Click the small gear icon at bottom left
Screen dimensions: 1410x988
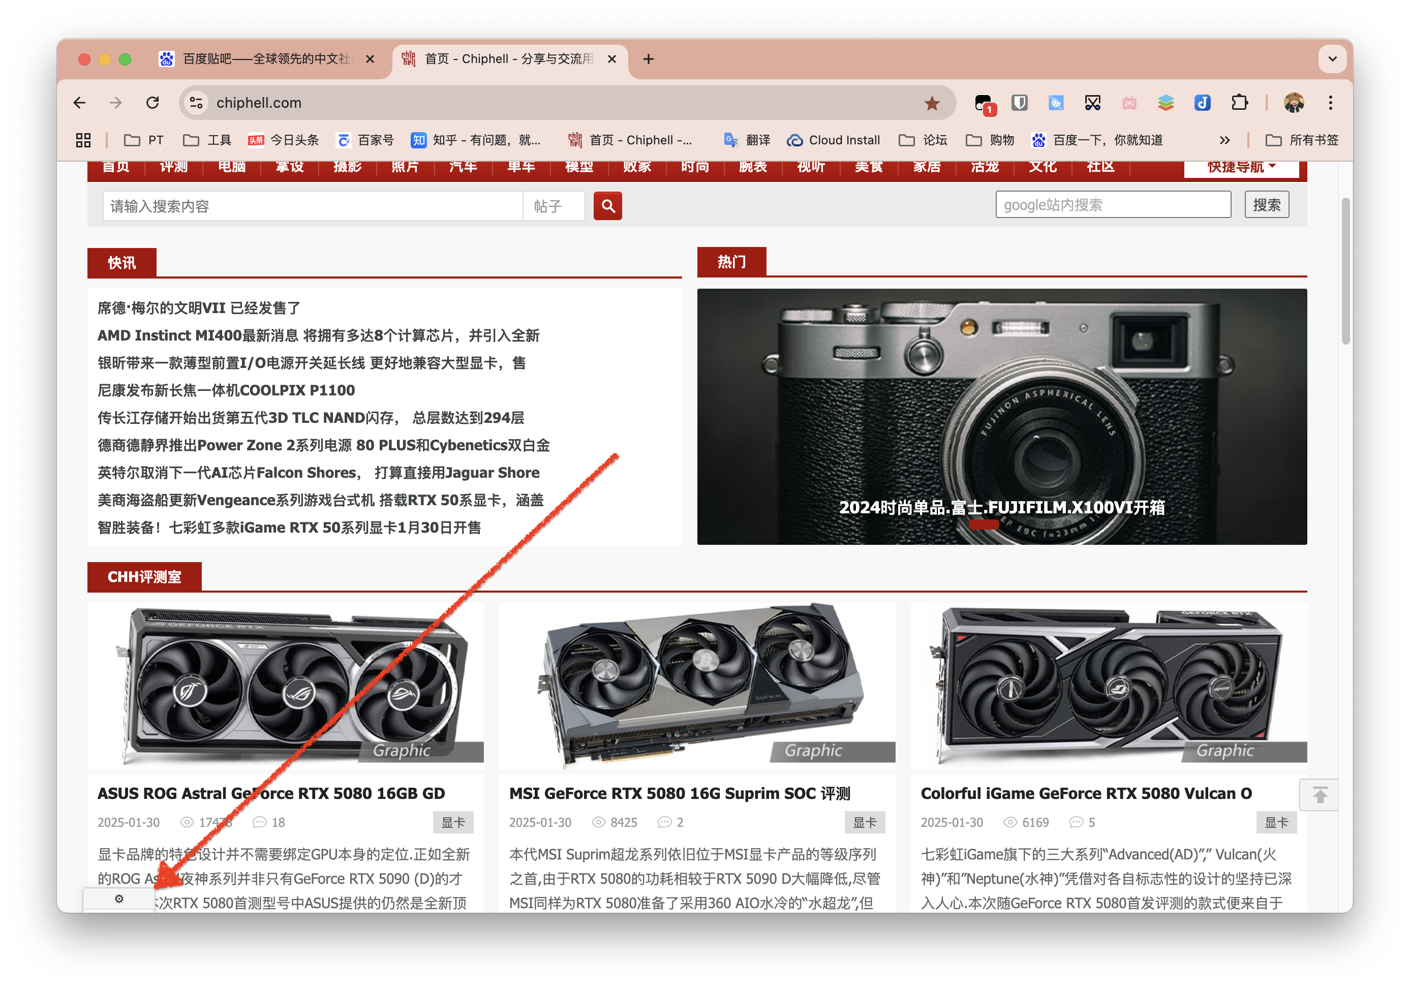coord(119,899)
